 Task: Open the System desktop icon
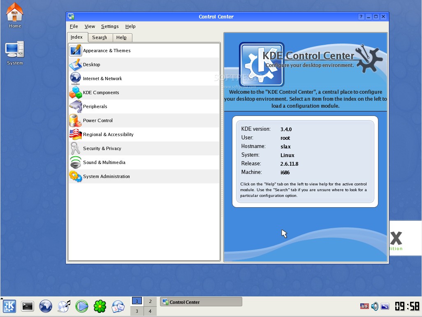click(x=15, y=50)
